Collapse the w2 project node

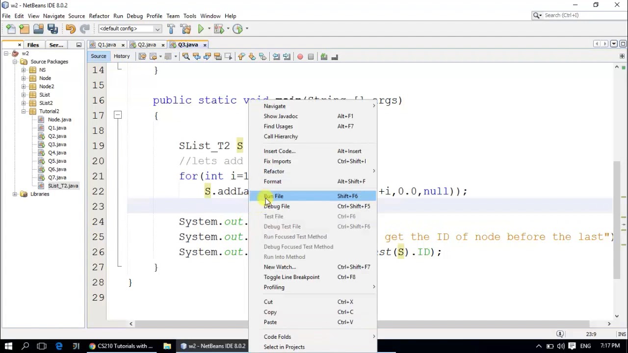click(x=6, y=53)
